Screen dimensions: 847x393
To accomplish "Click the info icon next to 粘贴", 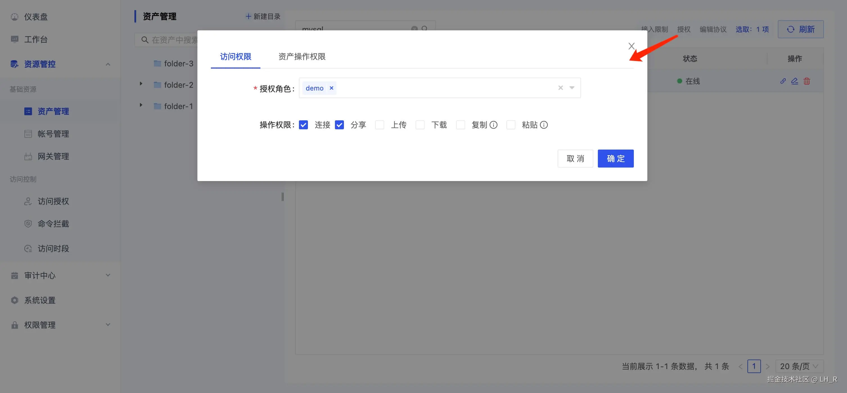I will (x=544, y=125).
